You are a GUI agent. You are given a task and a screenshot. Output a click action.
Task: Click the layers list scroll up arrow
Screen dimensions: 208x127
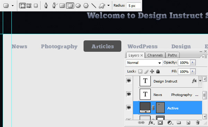coord(205,79)
